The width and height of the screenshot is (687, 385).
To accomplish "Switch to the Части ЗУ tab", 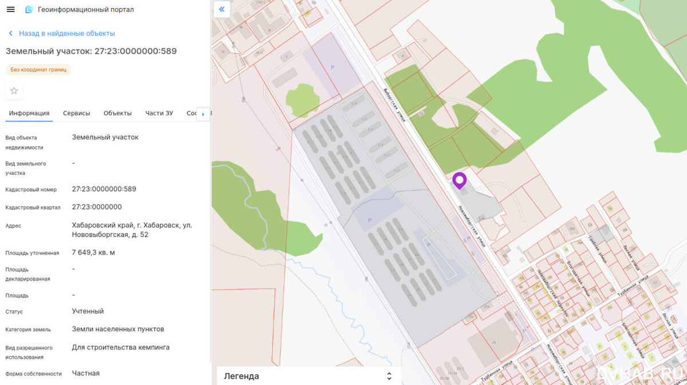I will (x=159, y=113).
